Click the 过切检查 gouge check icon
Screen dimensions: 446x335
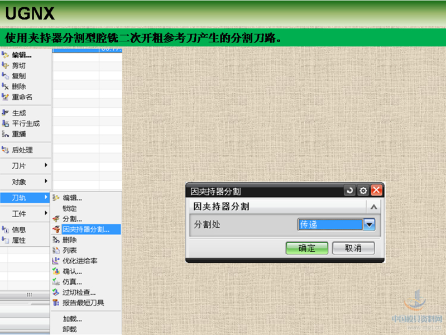[x=56, y=293]
